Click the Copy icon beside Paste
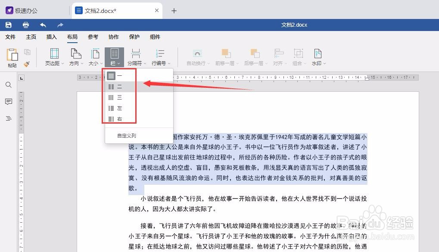Image resolution: width=439 pixels, height=252 pixels. coord(27,52)
